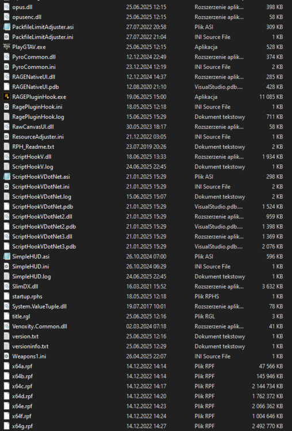Click the startup.rphs file icon

(6, 297)
